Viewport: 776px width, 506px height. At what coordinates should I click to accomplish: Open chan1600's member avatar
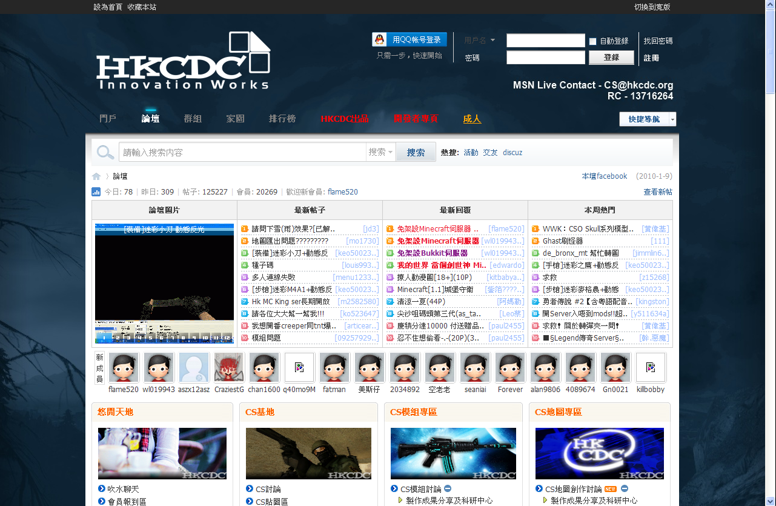tap(264, 368)
